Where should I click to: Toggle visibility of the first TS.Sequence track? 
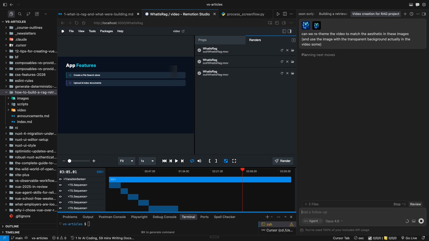click(x=60, y=185)
